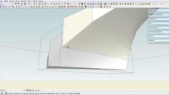Click the crossed tools icon

[x=82, y=6]
